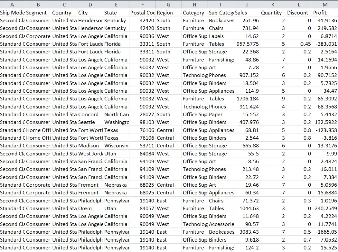Click the 'Region' header cell
The image size is (338, 252).
[x=169, y=13]
